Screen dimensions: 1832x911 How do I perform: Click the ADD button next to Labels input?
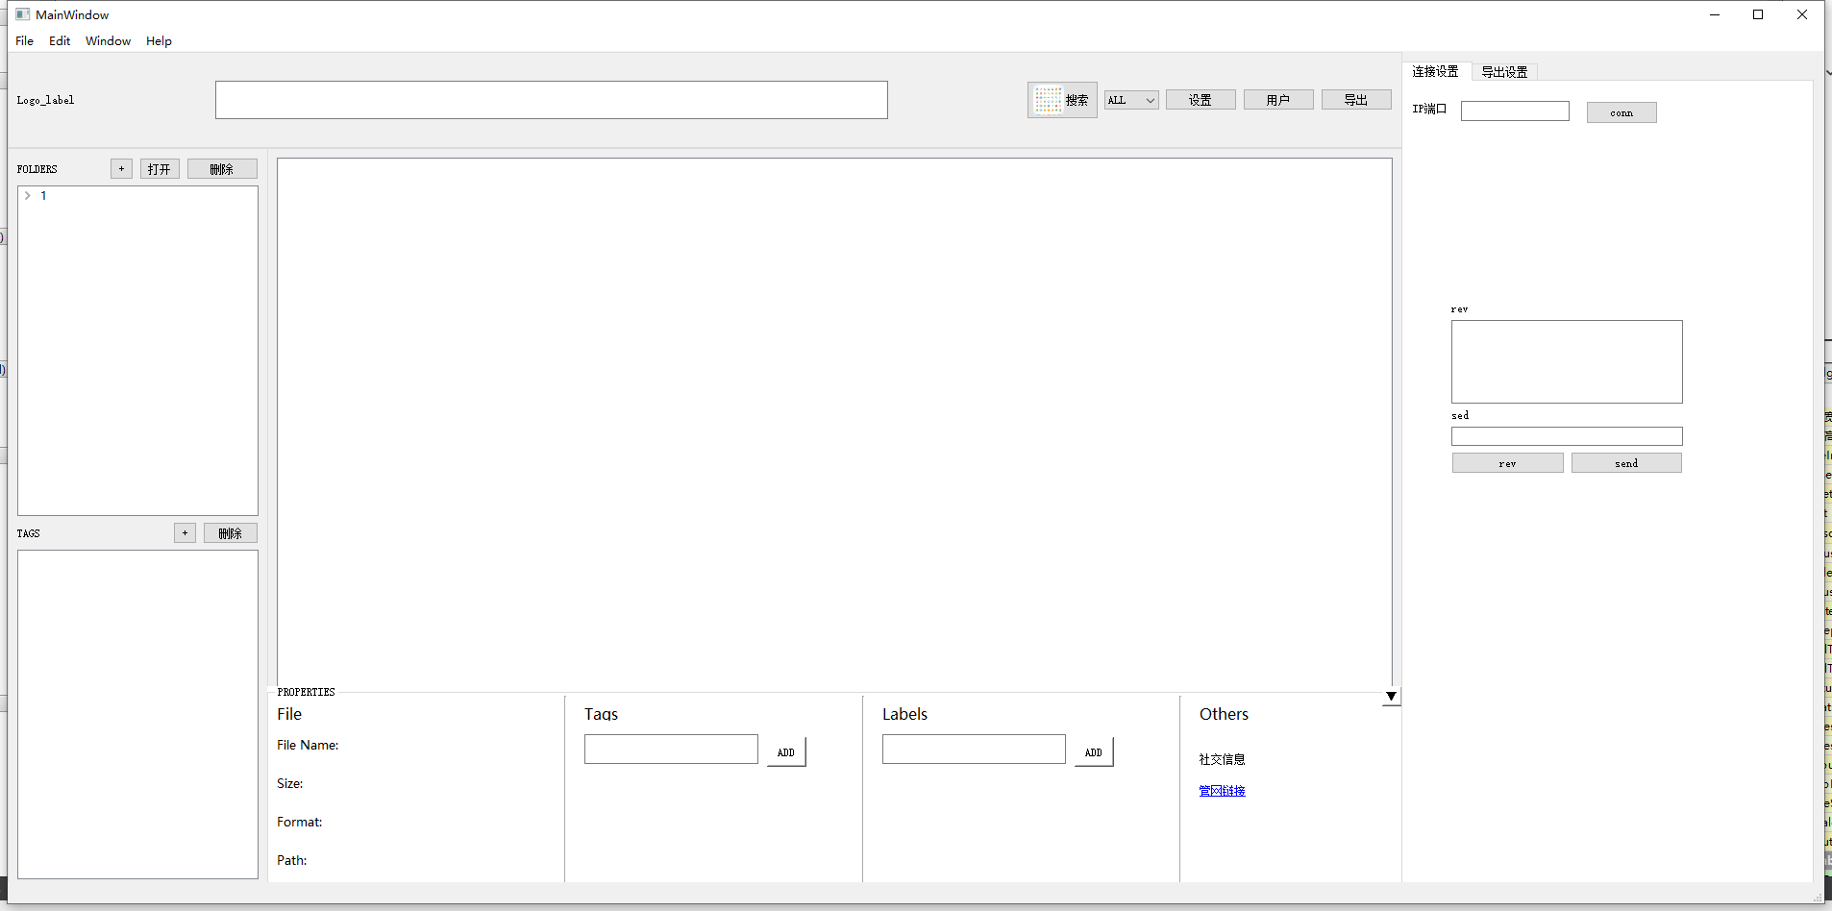[1094, 751]
